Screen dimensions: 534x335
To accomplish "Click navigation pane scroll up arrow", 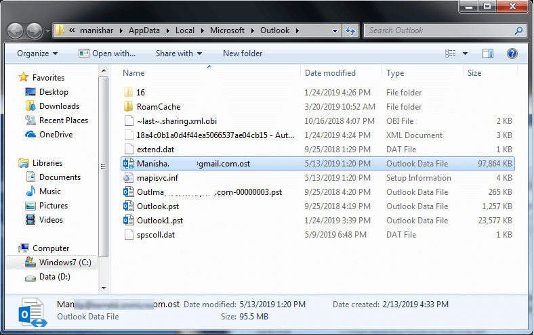I will click(x=104, y=70).
